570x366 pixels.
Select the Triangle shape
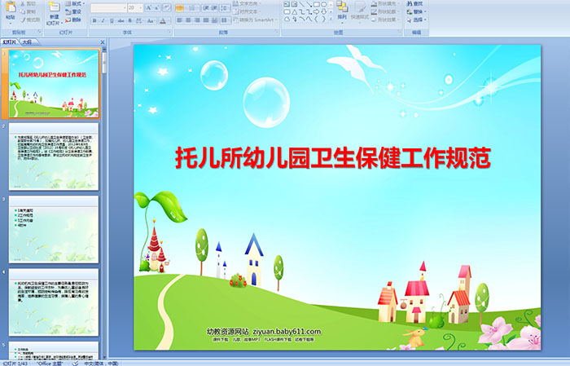click(295, 12)
